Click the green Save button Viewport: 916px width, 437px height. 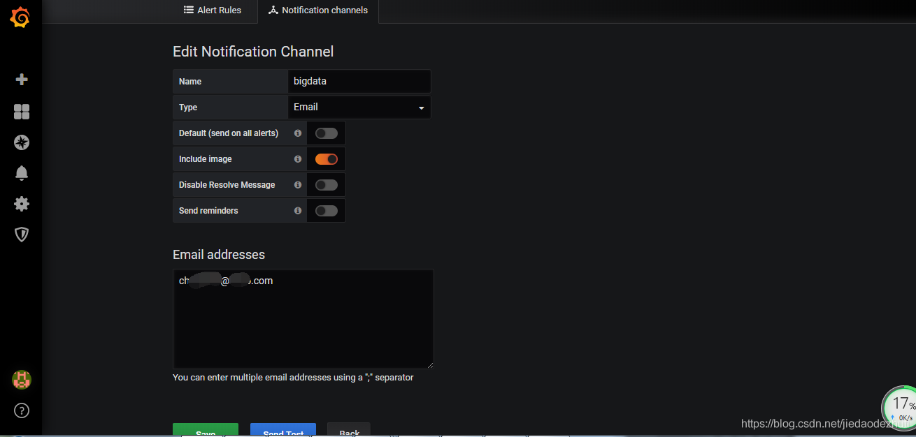point(206,430)
